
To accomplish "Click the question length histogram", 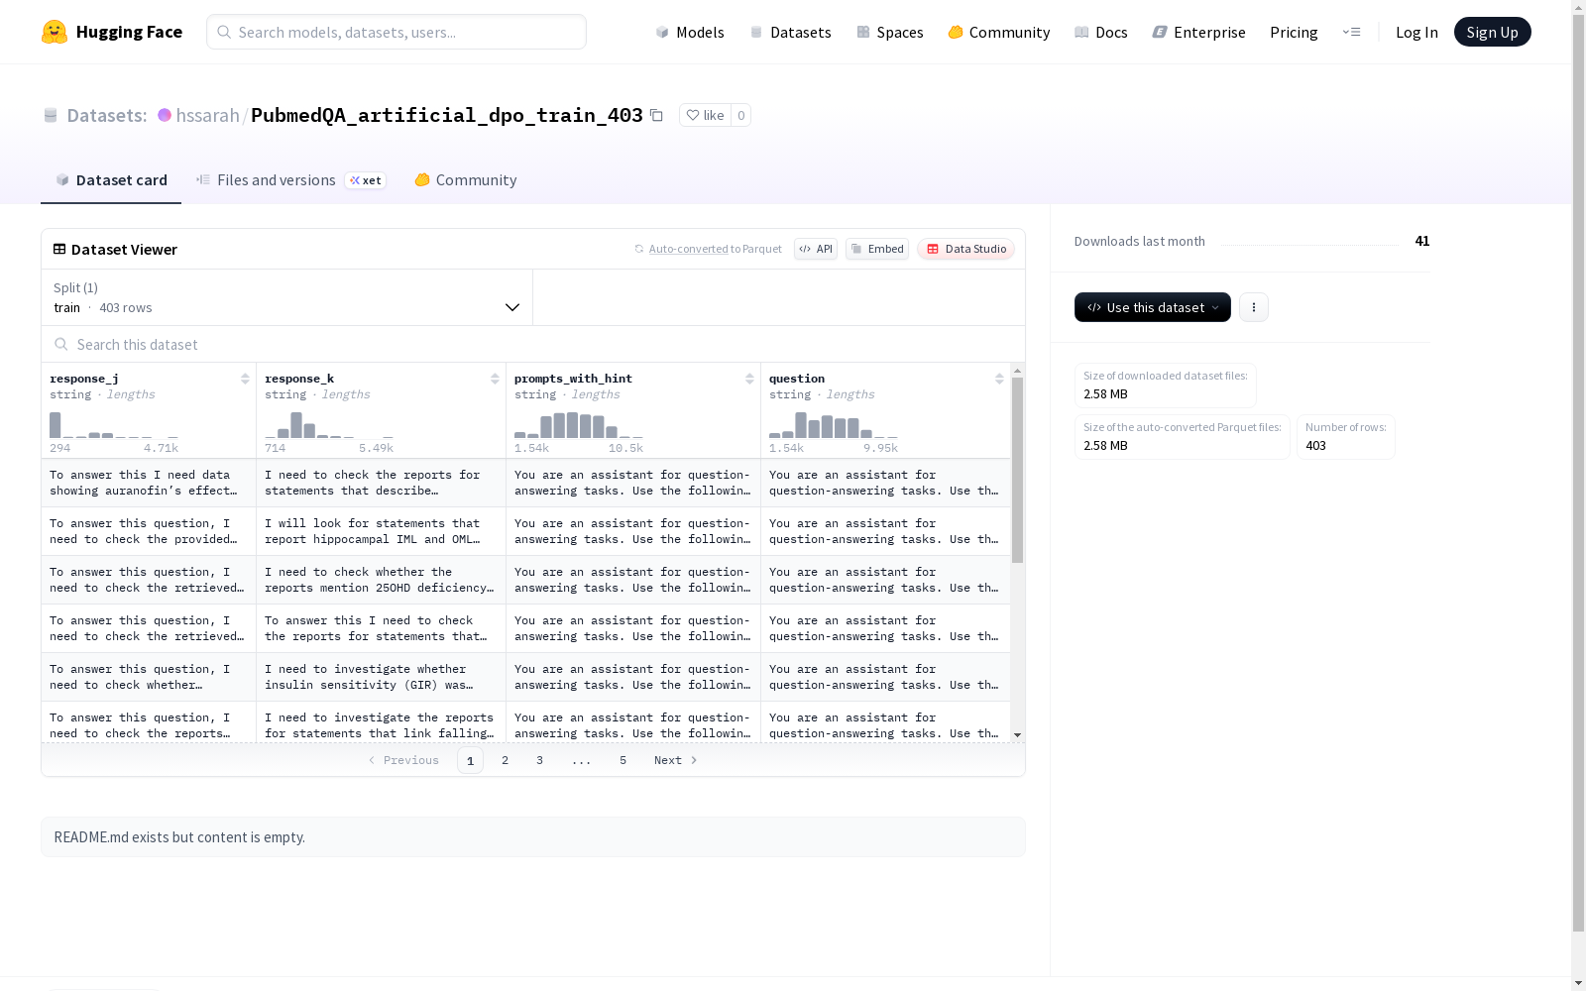I will coord(834,424).
